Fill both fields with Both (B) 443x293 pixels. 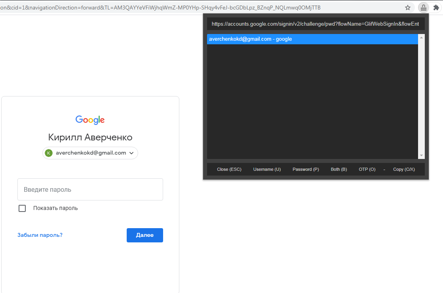coord(339,169)
